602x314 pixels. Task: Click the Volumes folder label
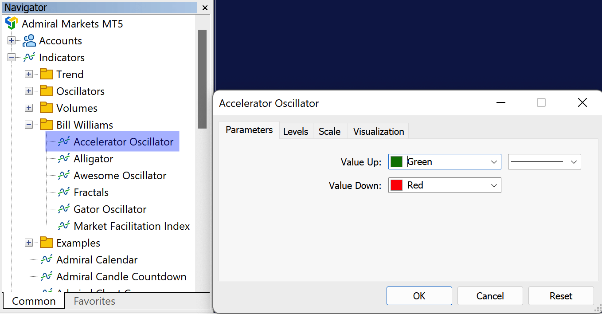[x=77, y=108]
